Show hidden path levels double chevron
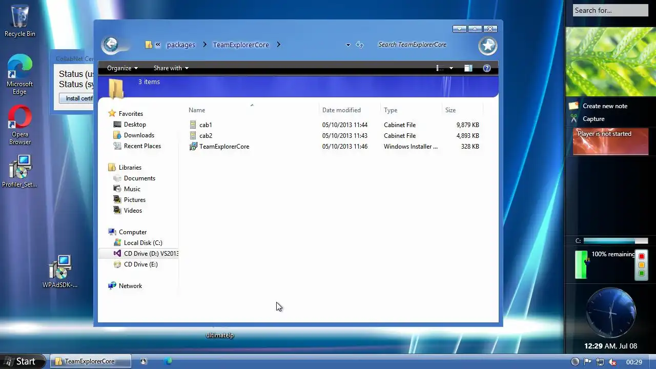 click(158, 45)
